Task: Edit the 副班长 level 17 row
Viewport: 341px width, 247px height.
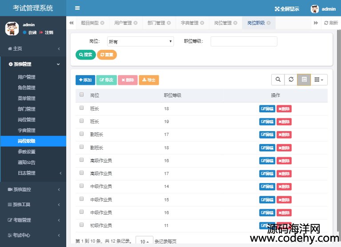Action: (x=267, y=135)
